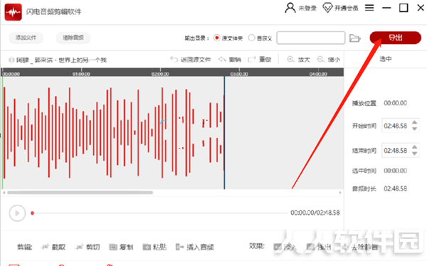Viewport: 427px width, 266px height.
Task: Click the playback progress track
Action: point(161,213)
